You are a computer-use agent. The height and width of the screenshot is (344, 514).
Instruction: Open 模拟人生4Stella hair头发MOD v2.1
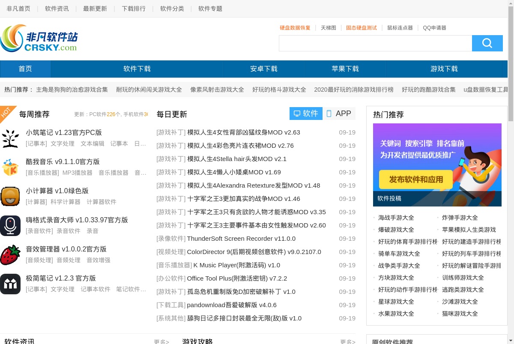(237, 159)
